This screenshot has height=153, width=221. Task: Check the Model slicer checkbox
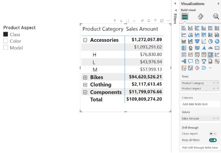click(5, 48)
